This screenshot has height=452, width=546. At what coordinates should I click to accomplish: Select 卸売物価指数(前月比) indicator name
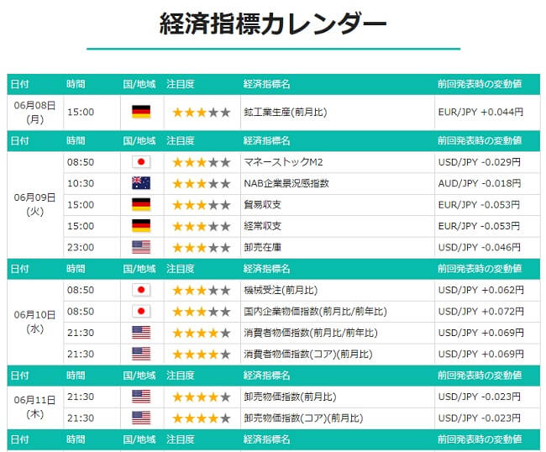point(290,397)
